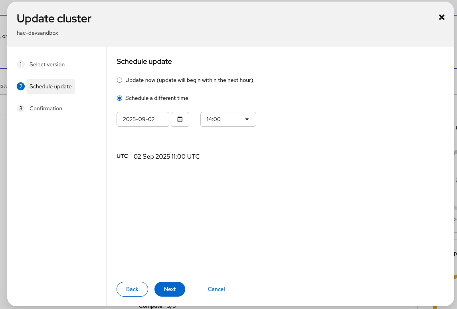Expand the 14:00 time dropdown
The image size is (457, 309).
228,119
